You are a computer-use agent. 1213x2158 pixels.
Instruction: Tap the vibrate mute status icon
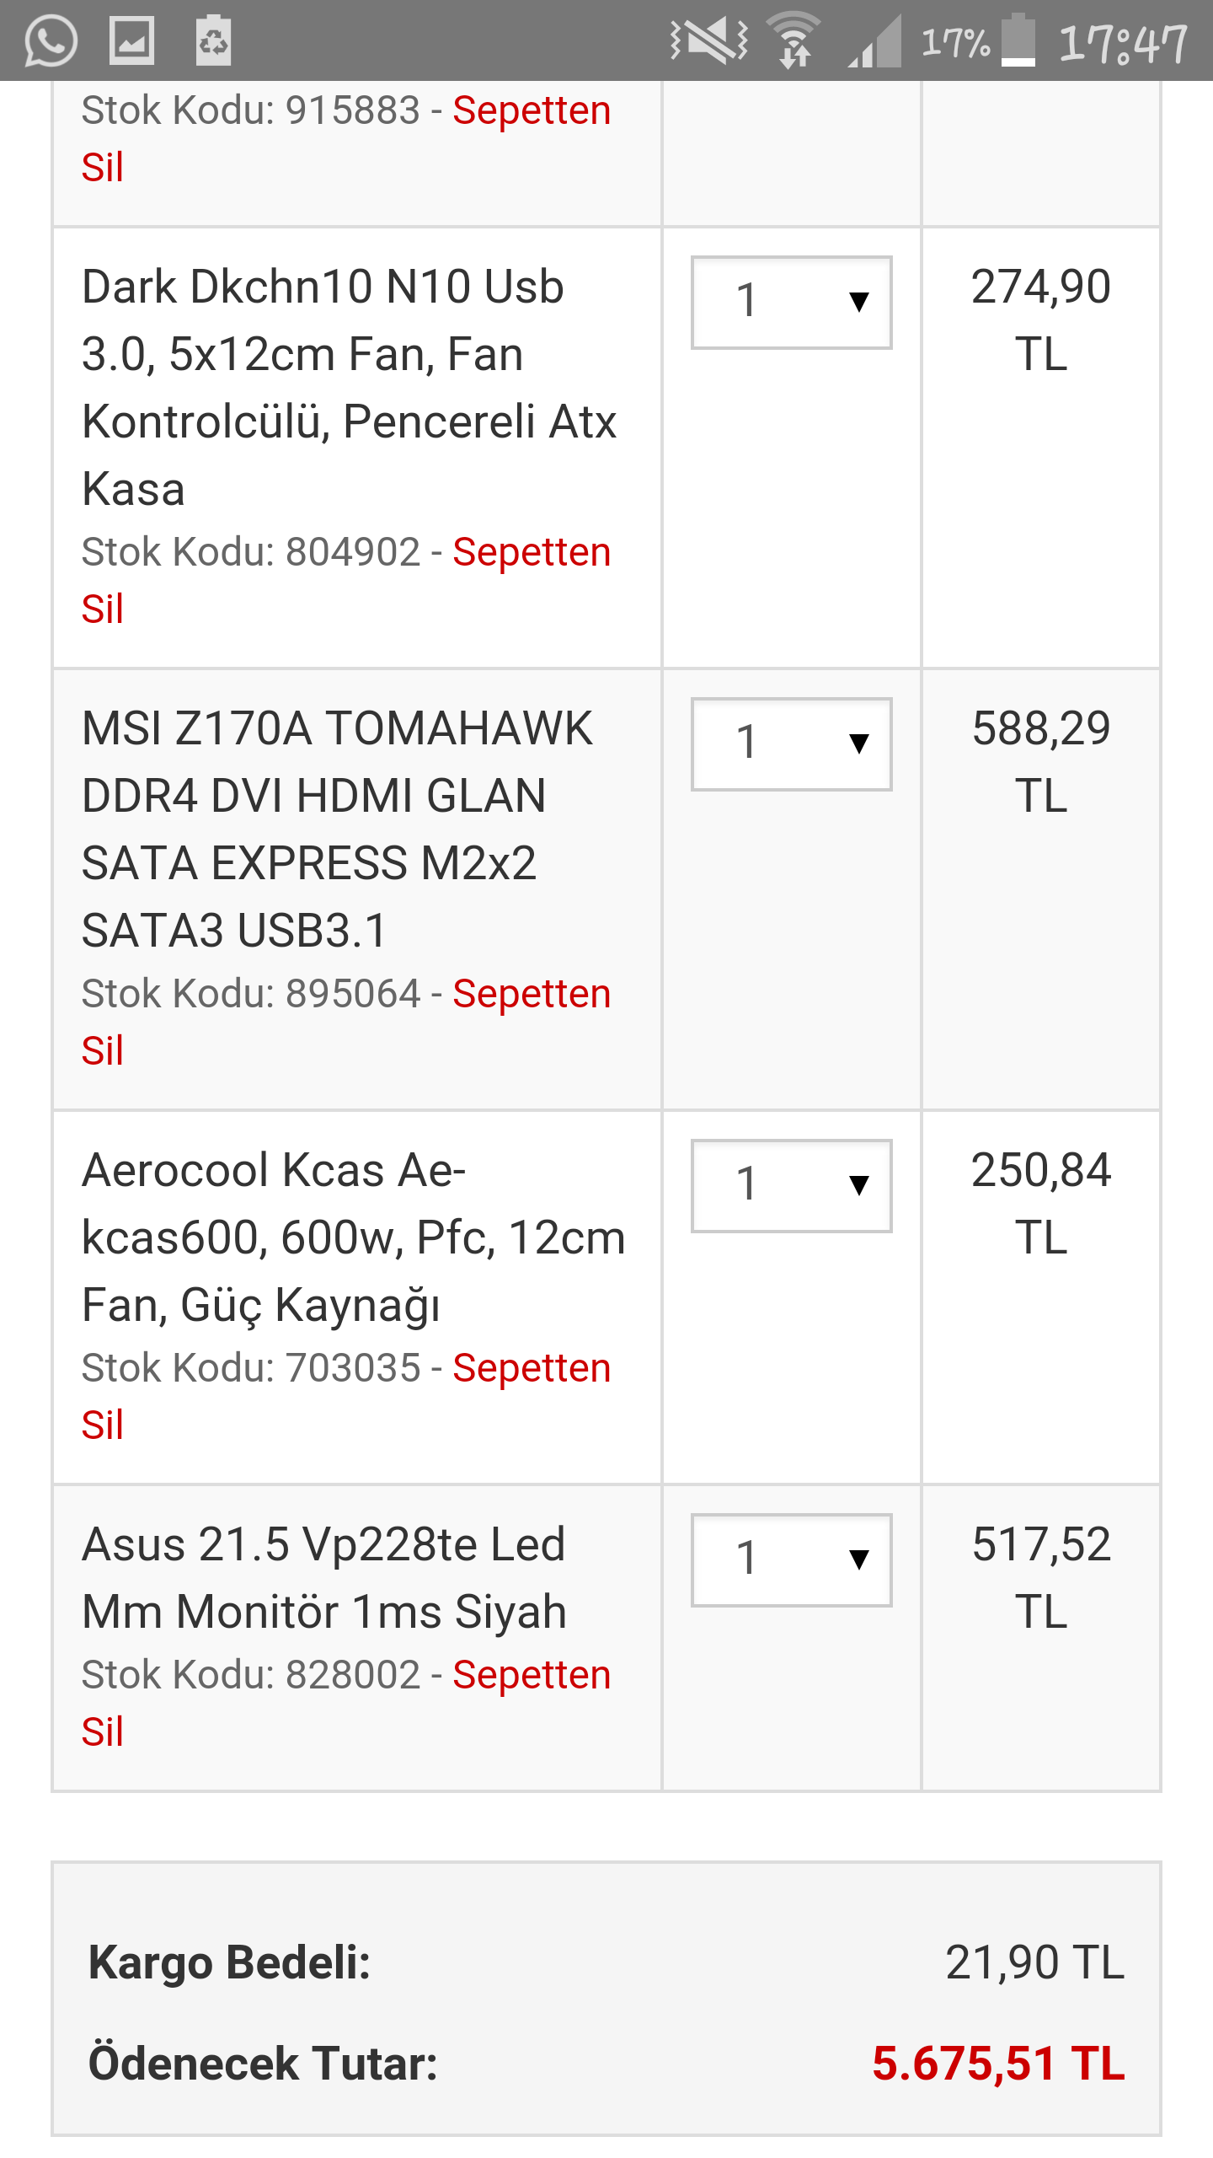708,40
